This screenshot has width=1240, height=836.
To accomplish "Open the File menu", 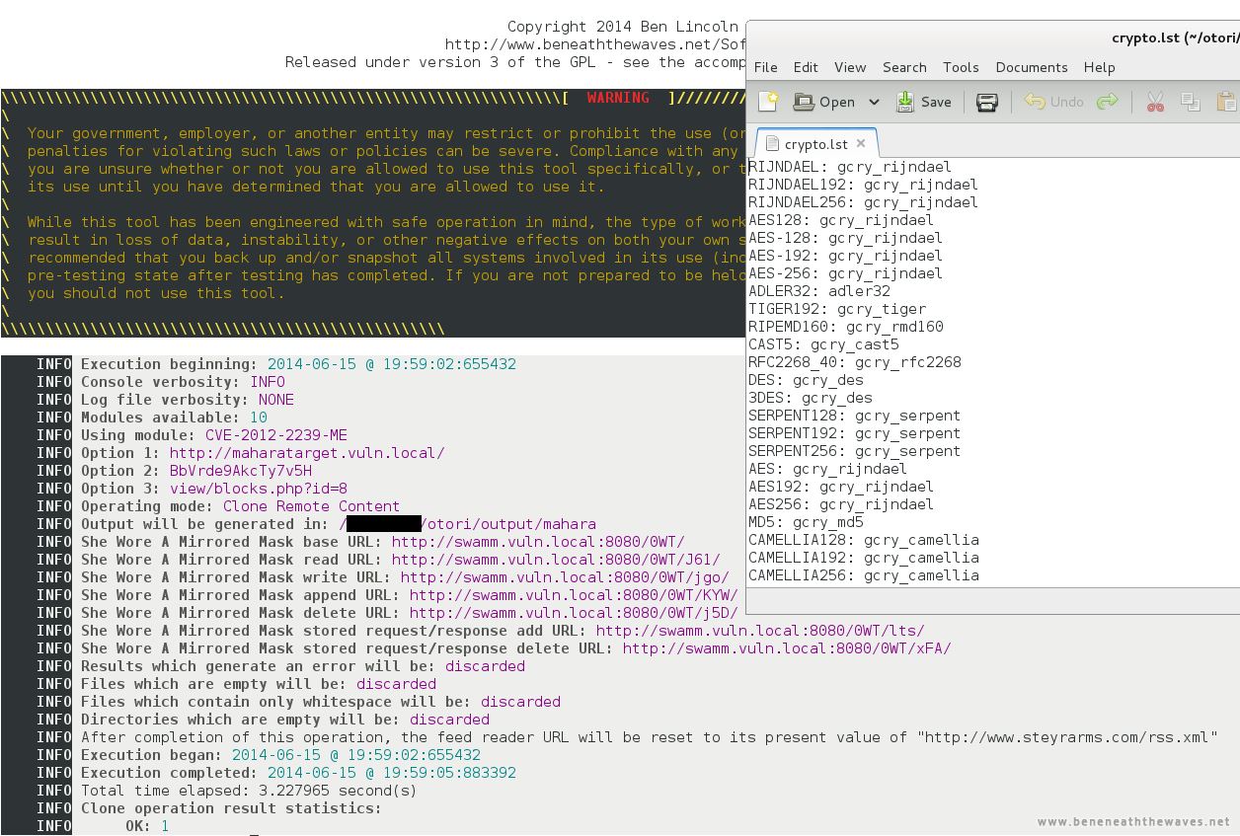I will [x=765, y=67].
